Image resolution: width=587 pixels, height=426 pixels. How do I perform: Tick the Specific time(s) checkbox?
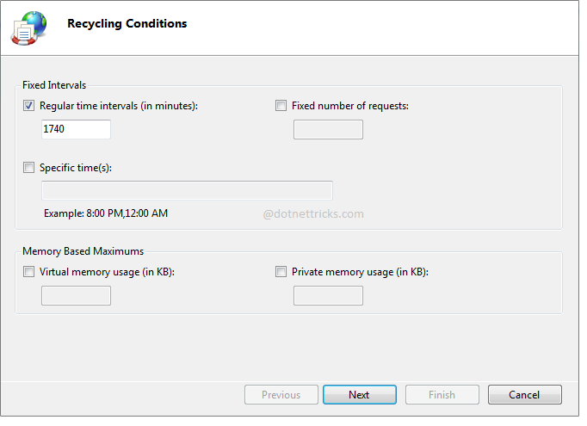tap(29, 168)
